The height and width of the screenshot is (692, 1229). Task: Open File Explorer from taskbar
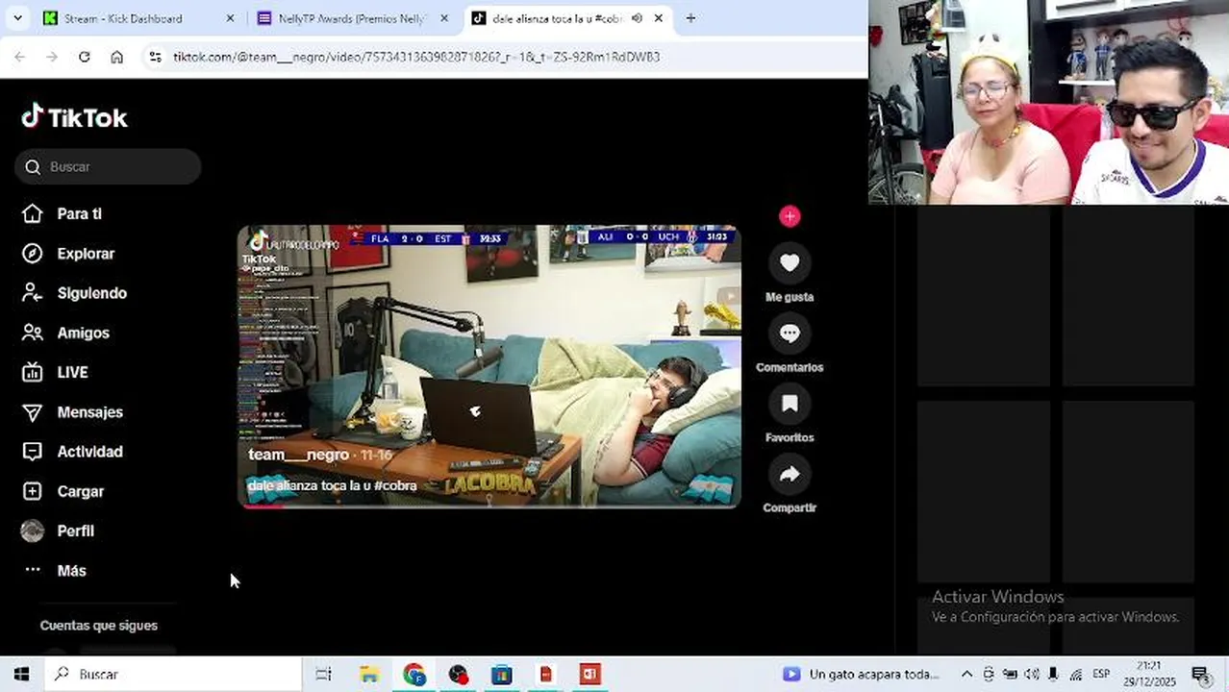click(x=369, y=674)
